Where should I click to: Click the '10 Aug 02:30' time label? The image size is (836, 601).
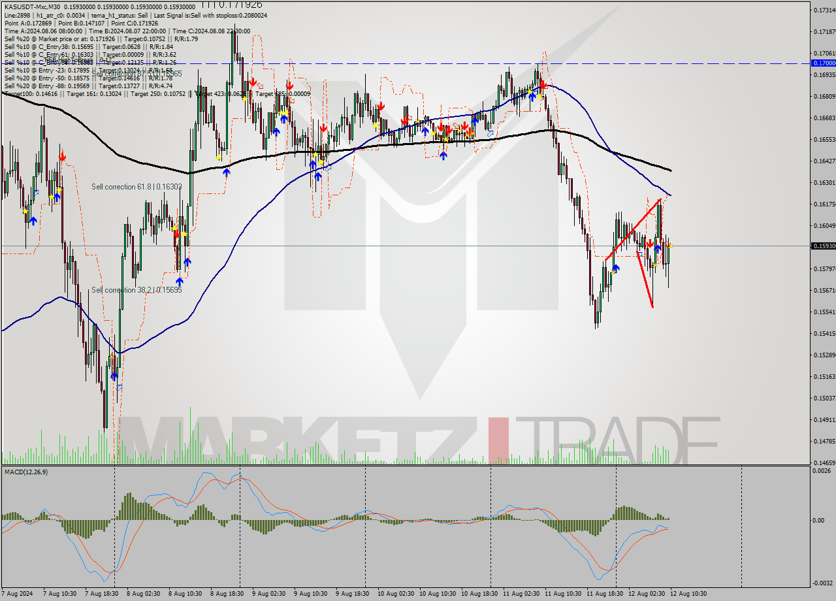click(x=395, y=594)
